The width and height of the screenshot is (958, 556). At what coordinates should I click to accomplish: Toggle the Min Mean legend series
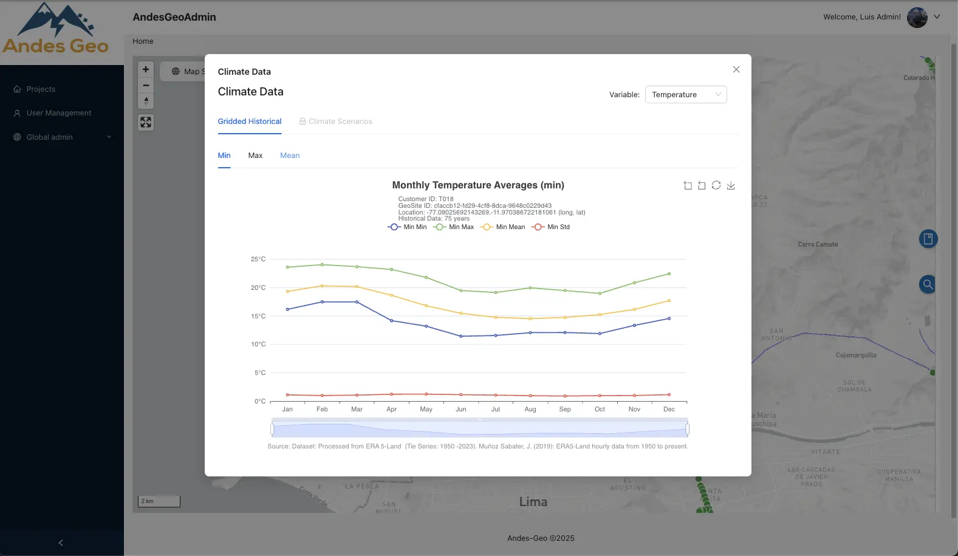click(x=502, y=227)
